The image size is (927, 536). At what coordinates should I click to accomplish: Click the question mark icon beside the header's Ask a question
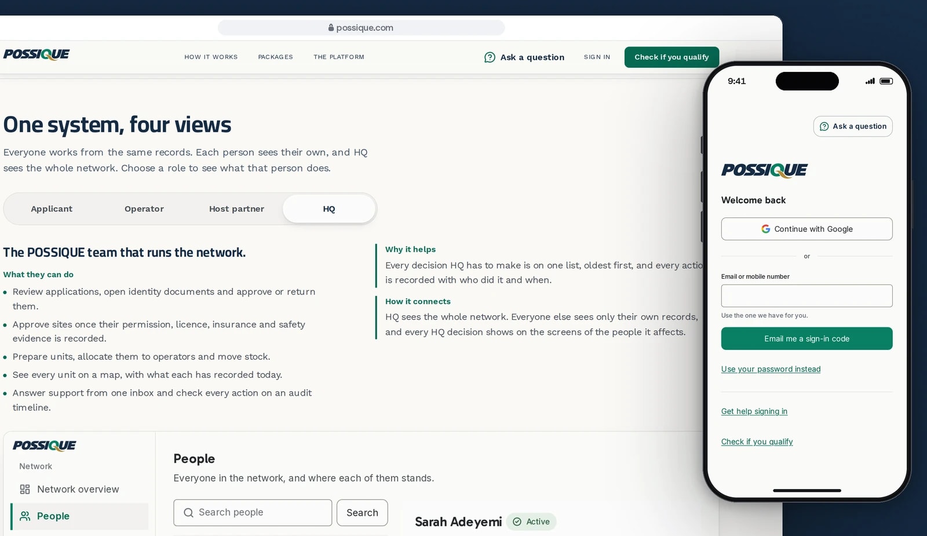click(x=490, y=57)
